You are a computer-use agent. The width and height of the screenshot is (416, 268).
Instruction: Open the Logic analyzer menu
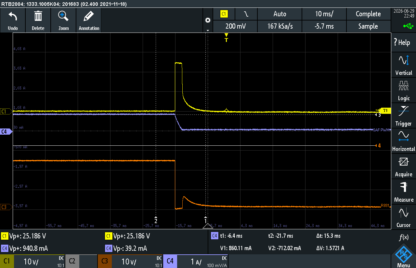[x=404, y=91]
